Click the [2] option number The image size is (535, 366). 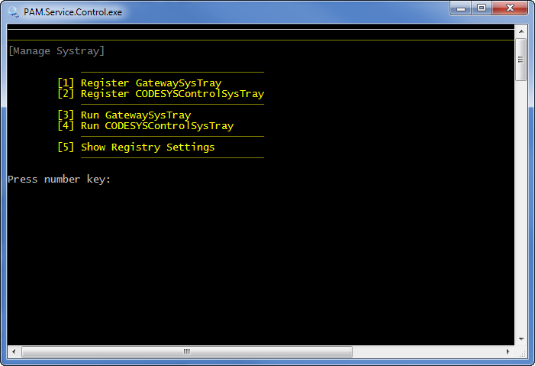pos(66,94)
